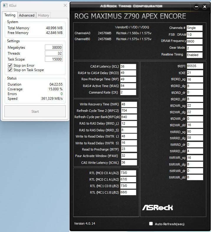This screenshot has width=211, height=232.
Task: Click the RTL (MC1 C1 B1/B2) field
Action: click(128, 192)
